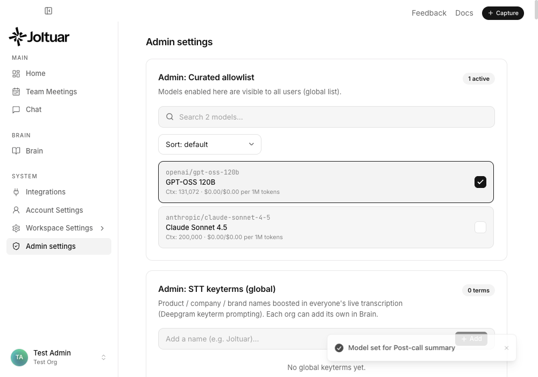This screenshot has height=377, width=538.
Task: Uncheck the GPT-OSS 120B model checkbox
Action: coord(480,182)
